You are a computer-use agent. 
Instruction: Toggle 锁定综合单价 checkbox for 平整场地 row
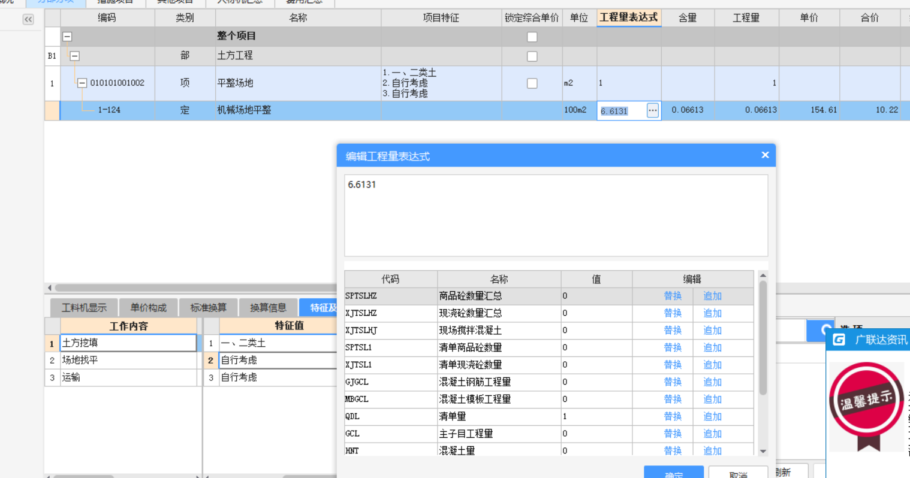click(532, 83)
